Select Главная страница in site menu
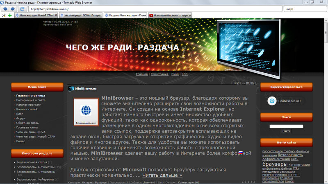Screen dimensions: 328x184 [31, 96]
